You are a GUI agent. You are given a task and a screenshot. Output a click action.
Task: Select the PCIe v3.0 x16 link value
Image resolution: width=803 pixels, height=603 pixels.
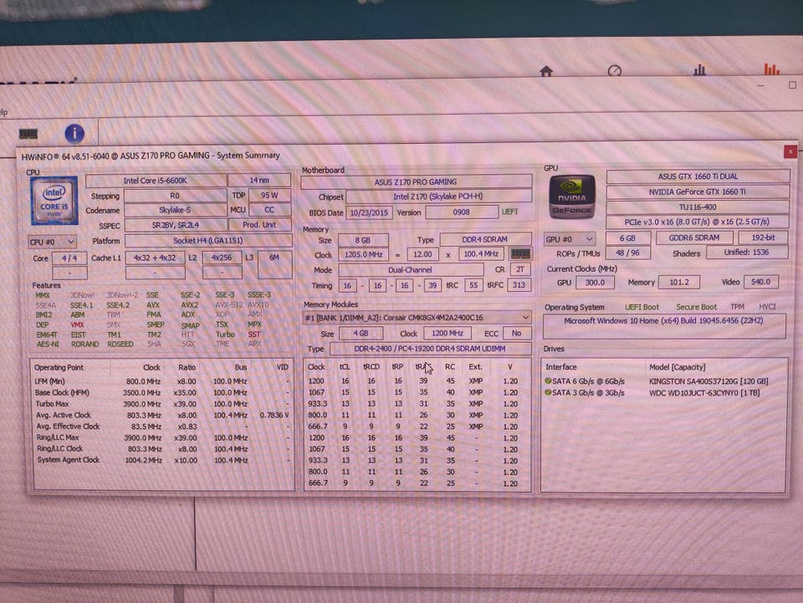point(698,222)
